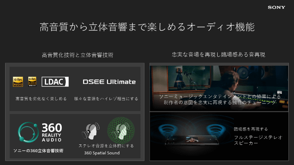
Task: Click the gray head with headphones icon
Action: point(91,131)
